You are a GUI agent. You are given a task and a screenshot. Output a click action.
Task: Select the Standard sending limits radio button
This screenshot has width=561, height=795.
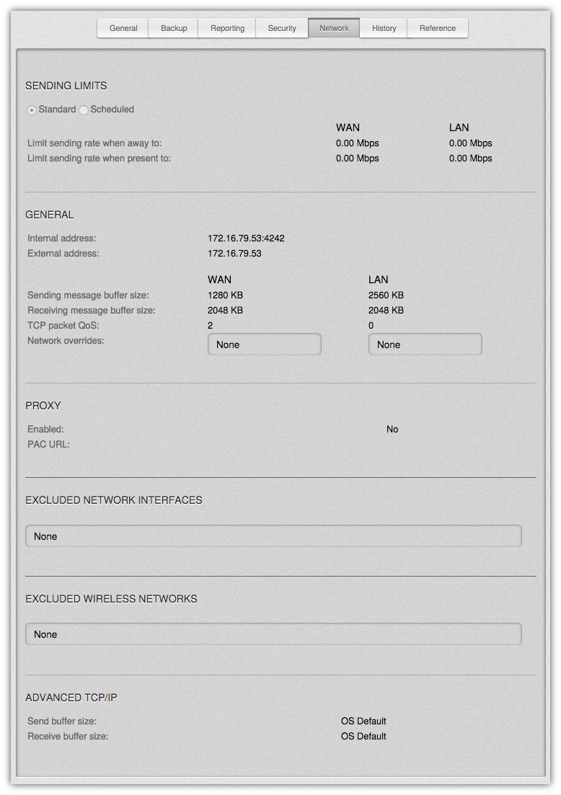(32, 110)
